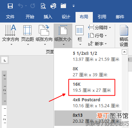Switch to the 邮件 ribbon tab
The height and width of the screenshot is (128, 132).
click(120, 17)
